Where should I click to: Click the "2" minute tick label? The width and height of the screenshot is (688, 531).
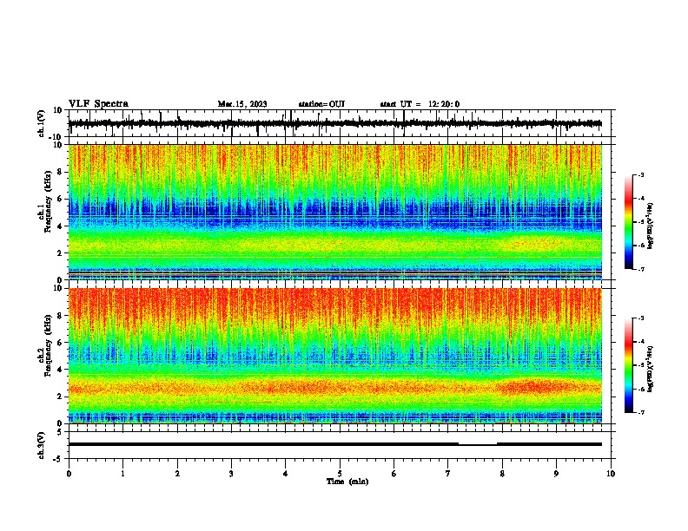(x=177, y=474)
